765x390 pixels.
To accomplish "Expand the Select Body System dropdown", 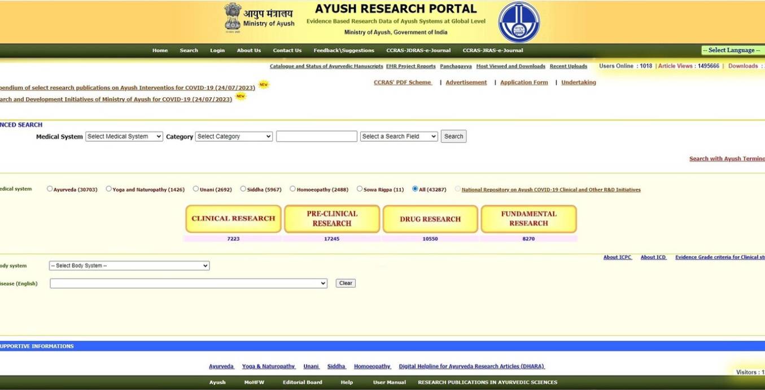I will [129, 266].
